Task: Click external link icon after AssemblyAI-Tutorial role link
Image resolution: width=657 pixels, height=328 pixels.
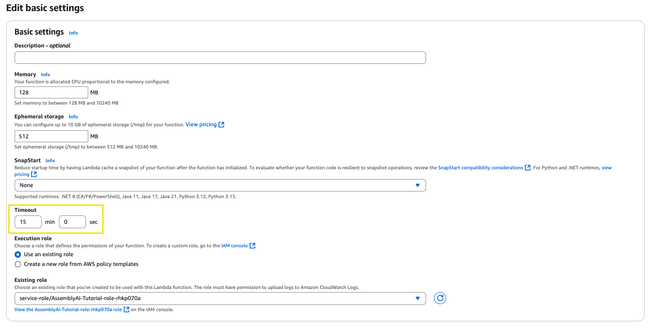Action: tap(126, 310)
